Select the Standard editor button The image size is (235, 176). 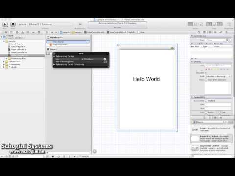[190, 24]
